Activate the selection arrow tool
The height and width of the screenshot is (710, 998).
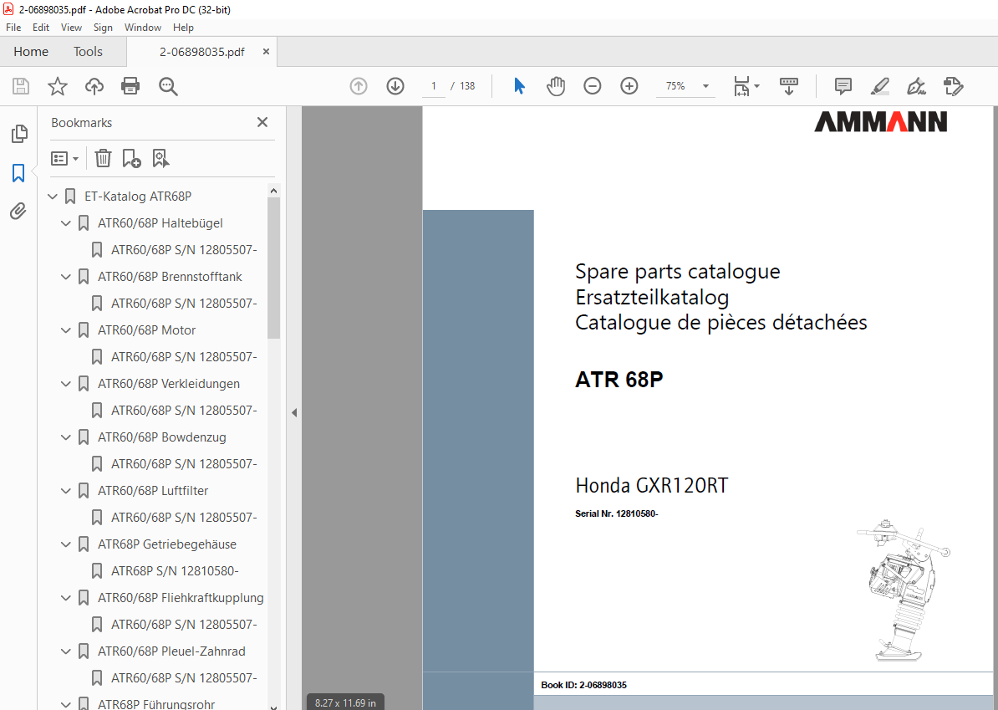519,86
